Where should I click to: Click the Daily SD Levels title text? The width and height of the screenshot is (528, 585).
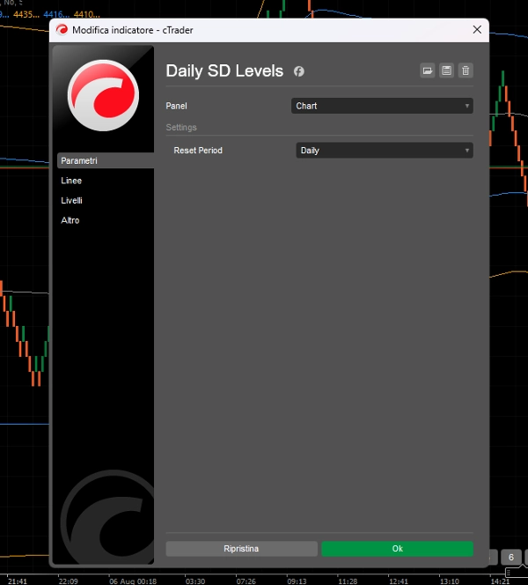tap(224, 70)
